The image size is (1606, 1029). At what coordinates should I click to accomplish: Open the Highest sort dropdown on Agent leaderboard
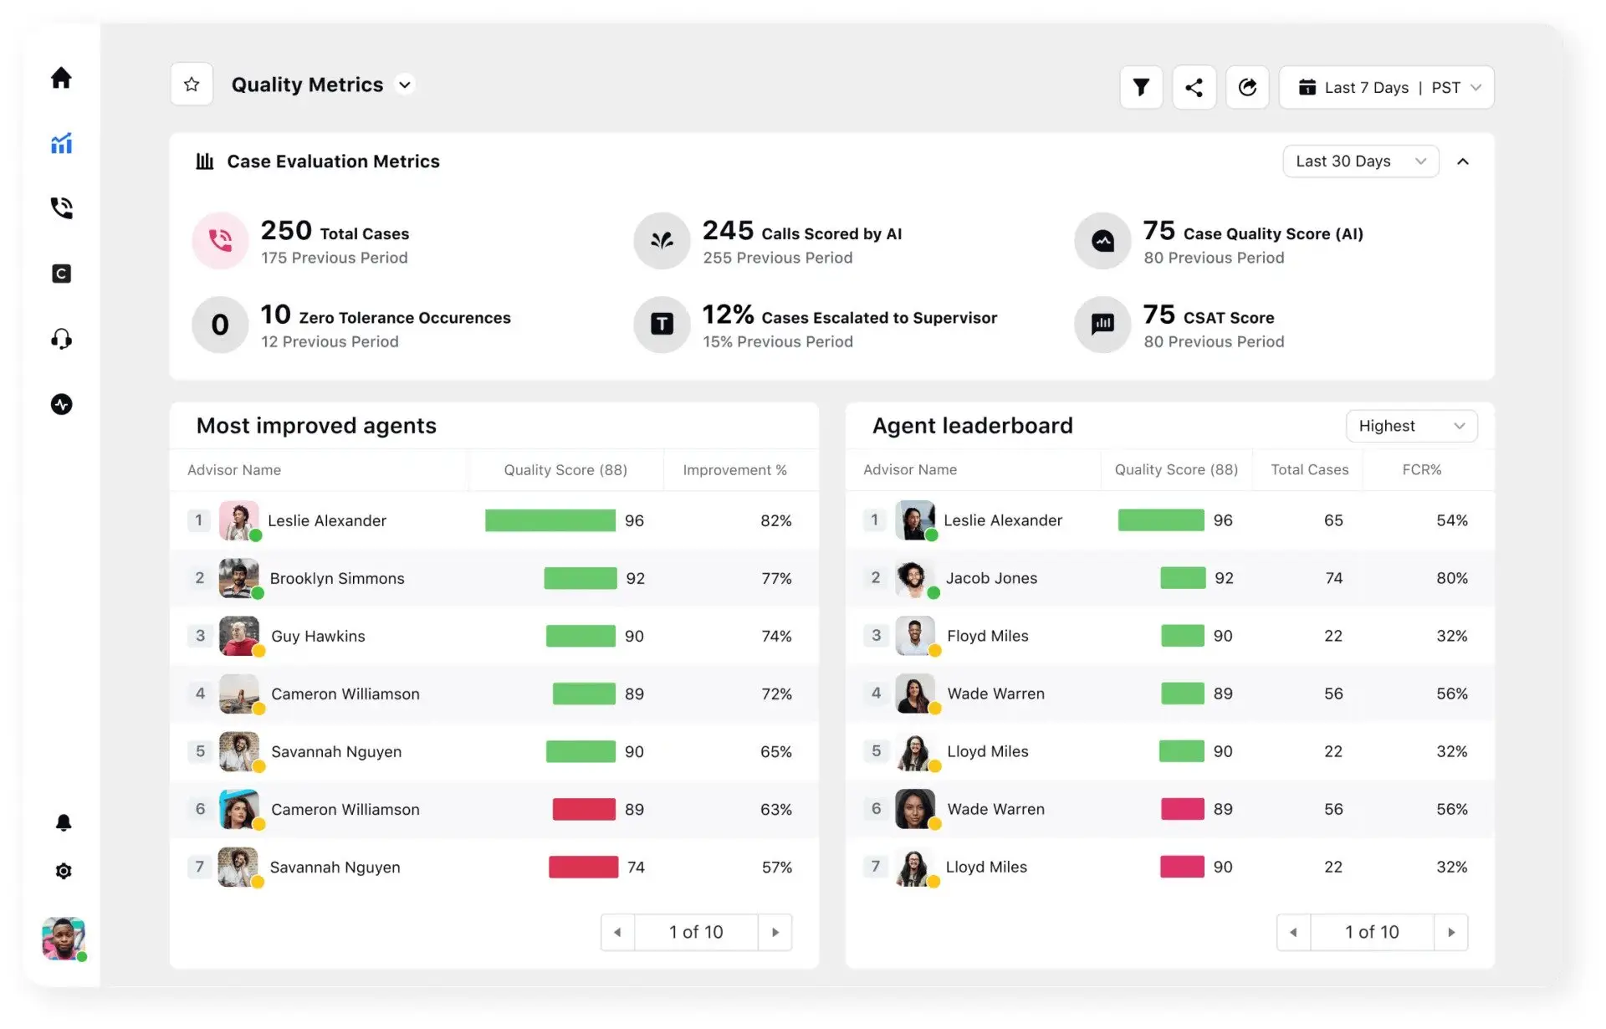click(x=1412, y=426)
